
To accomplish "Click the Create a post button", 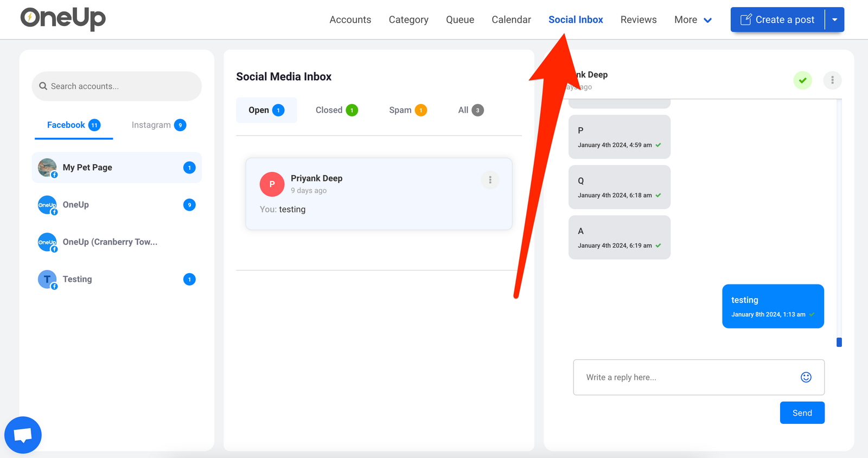I will coord(777,20).
